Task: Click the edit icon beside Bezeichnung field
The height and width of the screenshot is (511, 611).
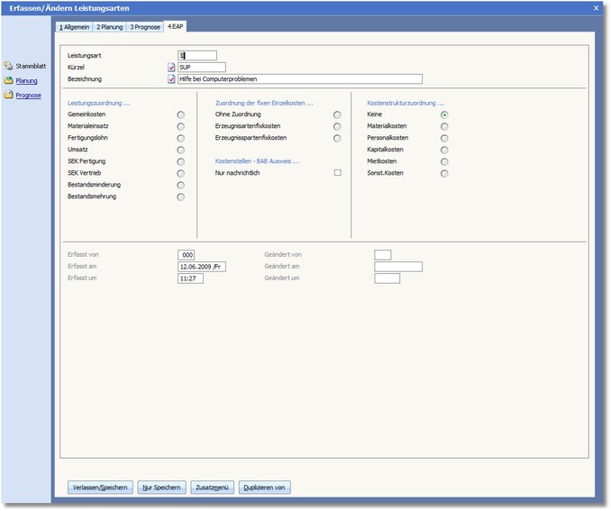Action: coord(171,78)
